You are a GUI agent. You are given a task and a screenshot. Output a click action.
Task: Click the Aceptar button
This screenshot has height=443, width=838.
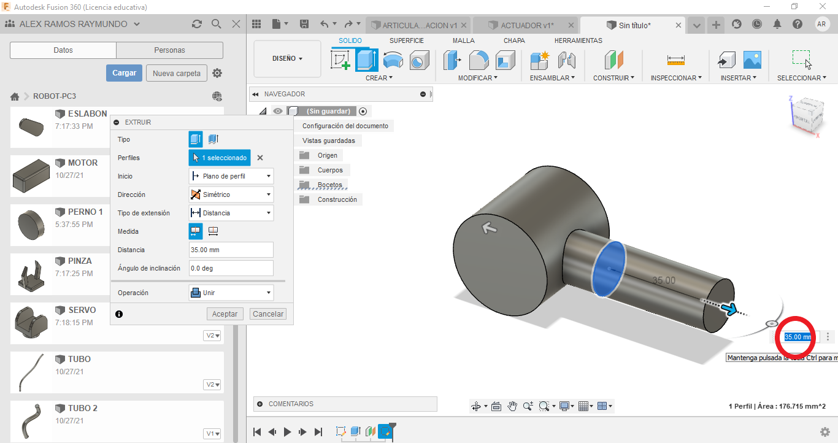click(x=225, y=314)
